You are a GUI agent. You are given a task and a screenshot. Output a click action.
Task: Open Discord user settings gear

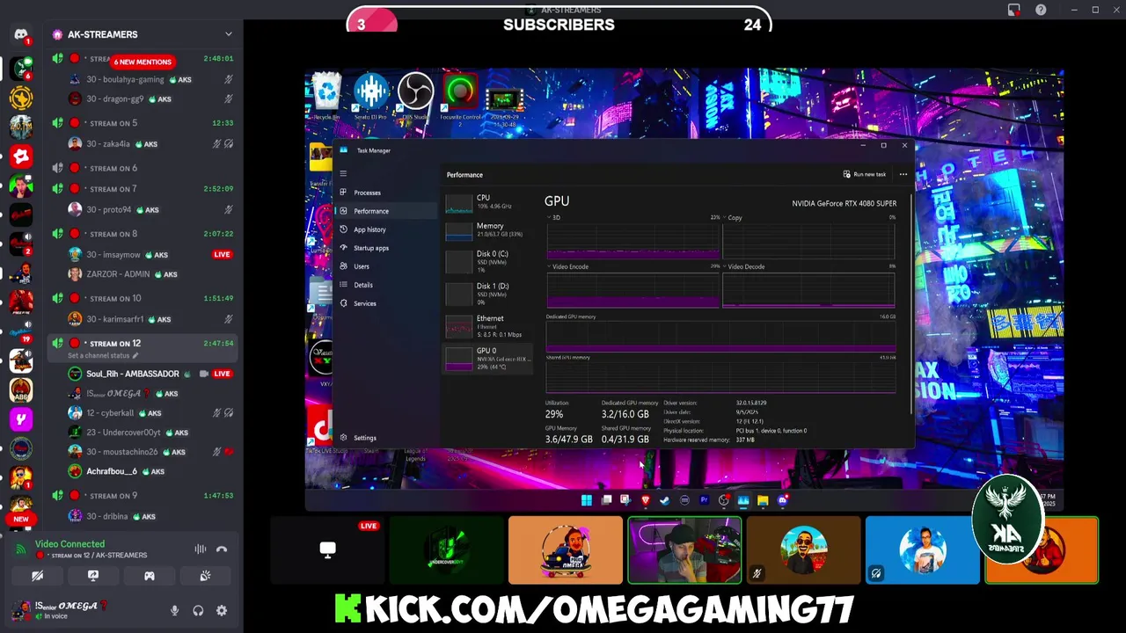[x=222, y=611]
